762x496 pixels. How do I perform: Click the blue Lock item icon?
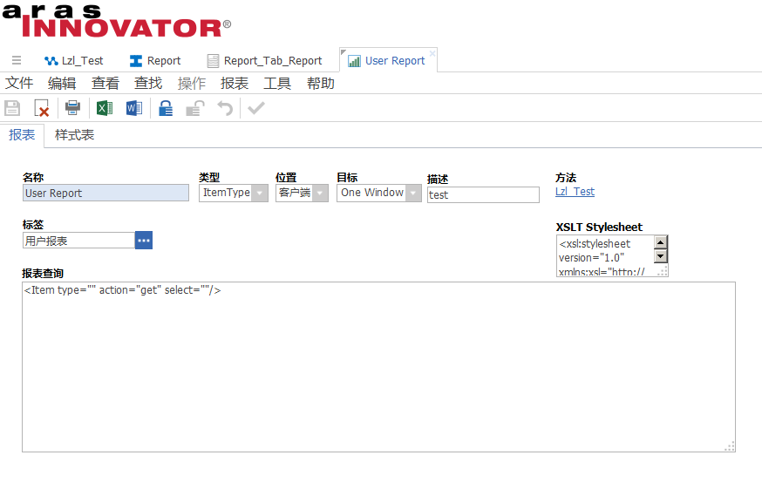pyautogui.click(x=166, y=108)
